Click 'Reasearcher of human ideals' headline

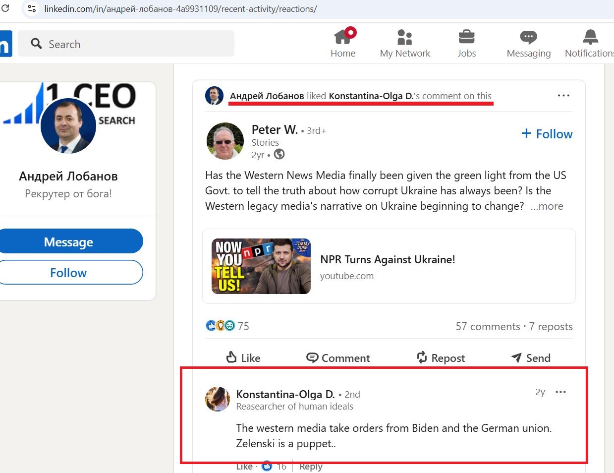[294, 406]
